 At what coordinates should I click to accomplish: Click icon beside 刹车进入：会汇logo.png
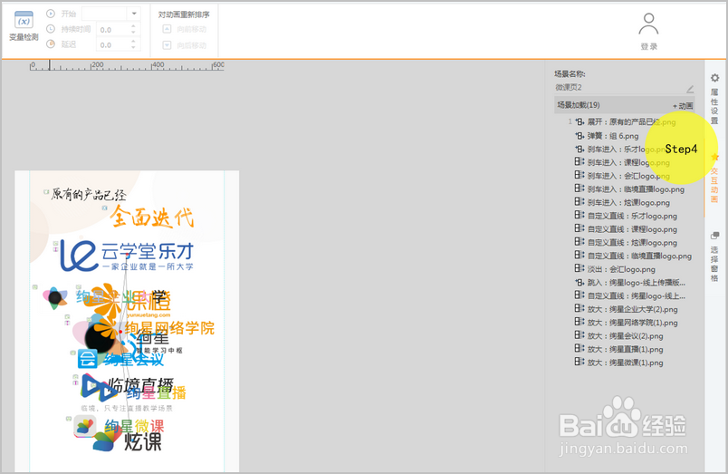click(x=580, y=176)
